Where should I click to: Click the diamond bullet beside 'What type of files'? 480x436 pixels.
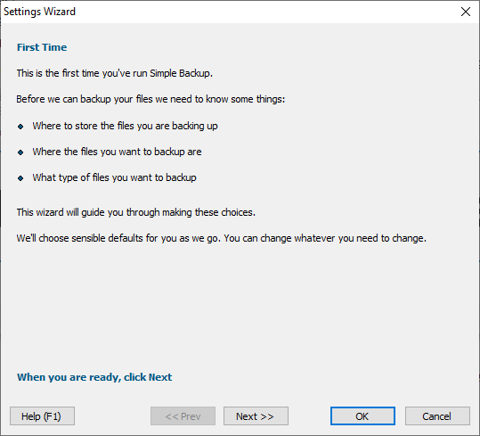tap(20, 178)
